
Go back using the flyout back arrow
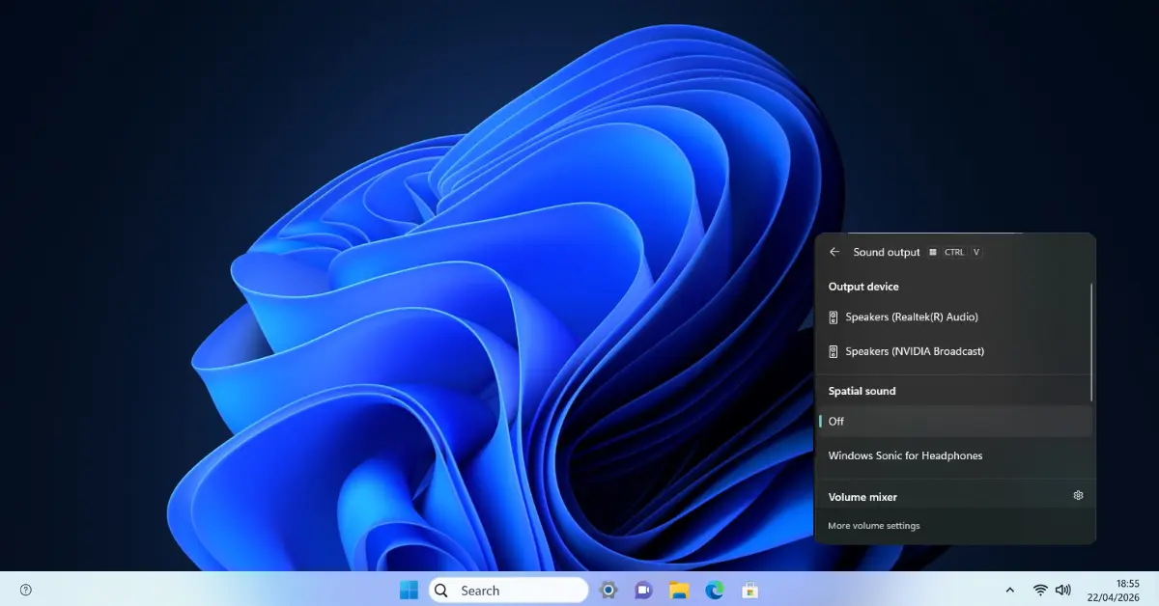click(x=834, y=252)
